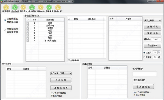Screen dimensions: 164x100
Task: Click the 家居 row text
Action: pyautogui.click(x=50, y=38)
